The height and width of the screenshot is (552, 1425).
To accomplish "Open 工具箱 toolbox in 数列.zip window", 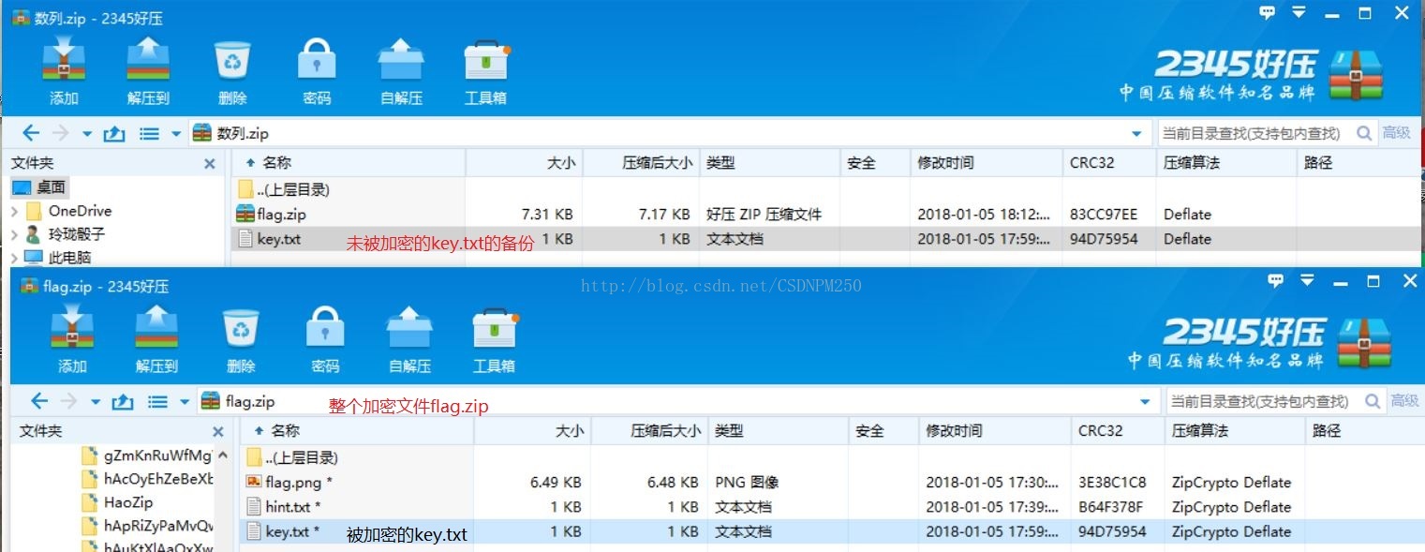I will click(486, 60).
